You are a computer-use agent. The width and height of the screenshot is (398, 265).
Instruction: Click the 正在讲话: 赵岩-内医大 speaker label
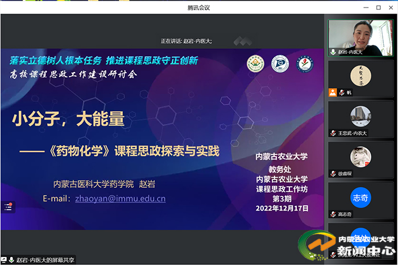[x=186, y=41]
